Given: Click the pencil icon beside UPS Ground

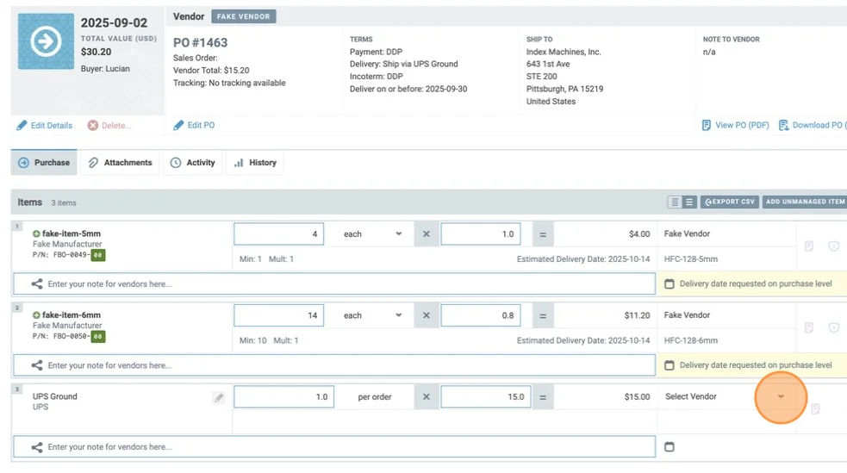Looking at the screenshot, I should (219, 397).
